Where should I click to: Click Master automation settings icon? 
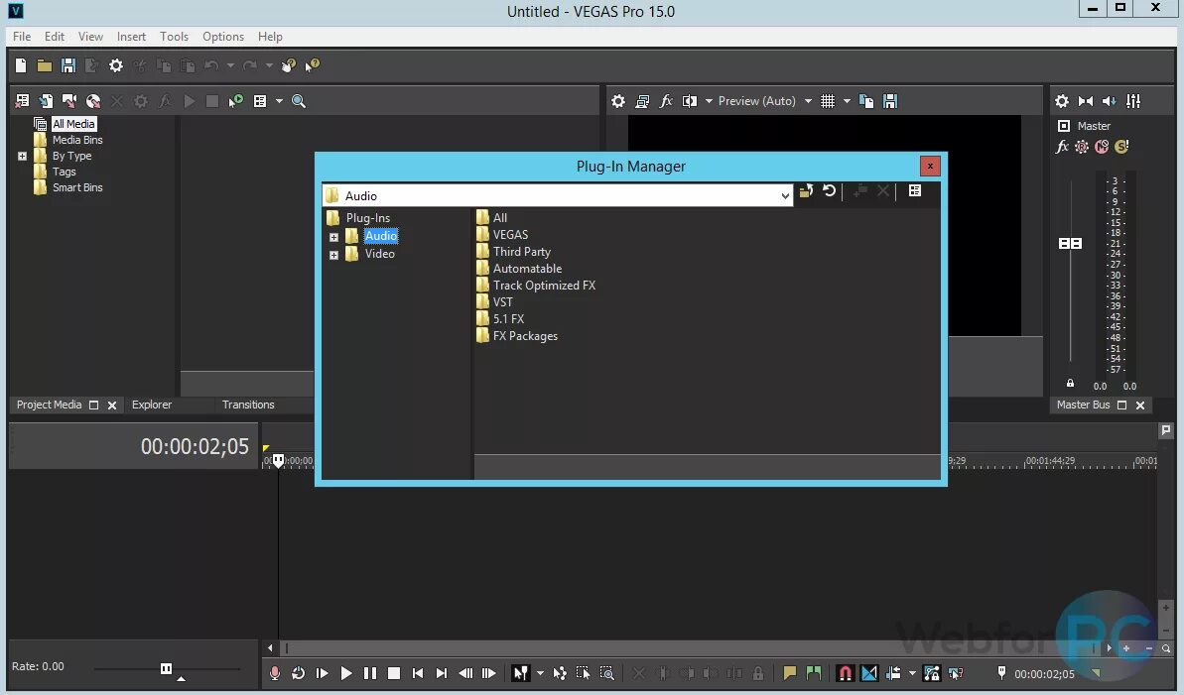(1082, 147)
